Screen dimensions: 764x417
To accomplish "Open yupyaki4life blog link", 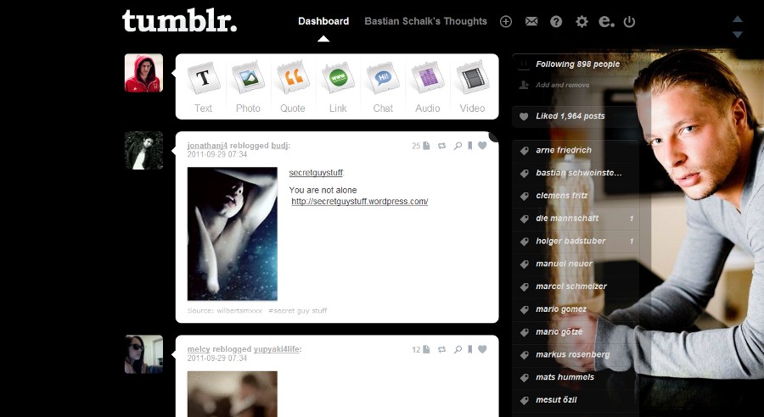I will pyautogui.click(x=276, y=349).
